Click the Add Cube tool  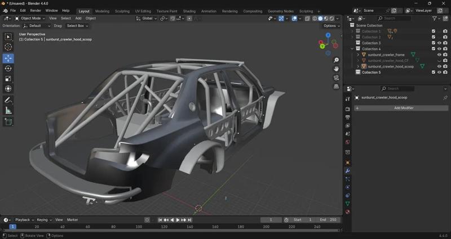[8, 121]
